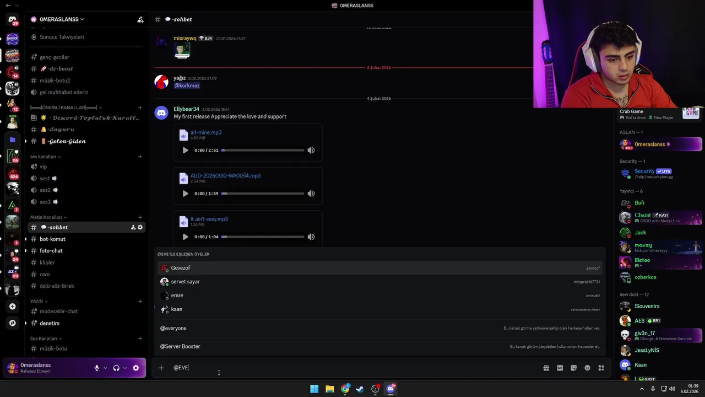Screen dimensions: 705x397
Task: Toggle microphone mute in user panel
Action: 96,368
